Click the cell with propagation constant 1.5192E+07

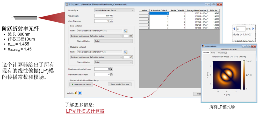pyautogui.click(x=197, y=22)
